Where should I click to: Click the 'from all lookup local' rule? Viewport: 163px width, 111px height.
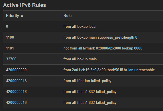[80, 27]
